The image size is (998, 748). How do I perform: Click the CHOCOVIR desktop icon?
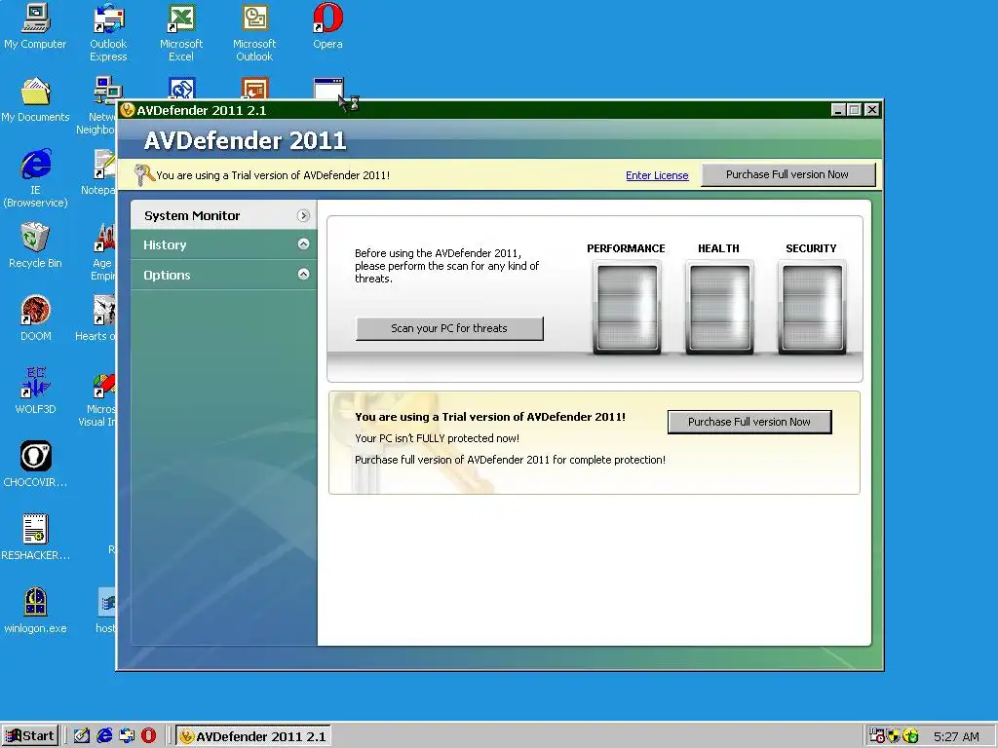(36, 465)
